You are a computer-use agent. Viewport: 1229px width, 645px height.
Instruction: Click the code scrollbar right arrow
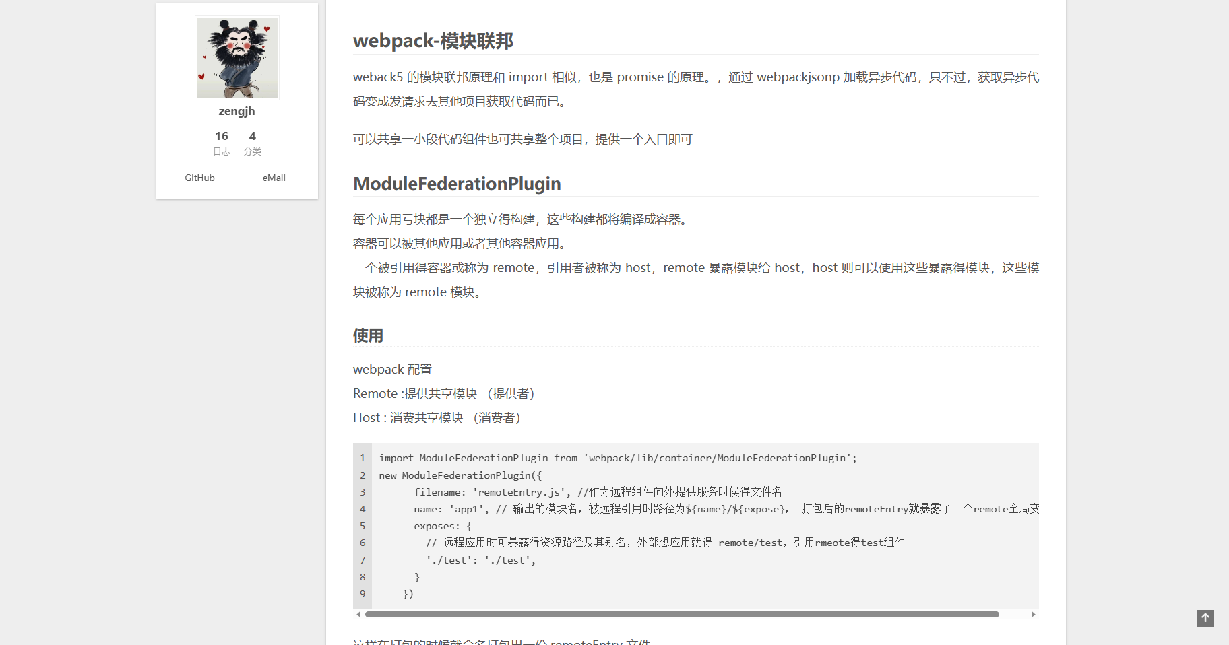[x=1034, y=614]
